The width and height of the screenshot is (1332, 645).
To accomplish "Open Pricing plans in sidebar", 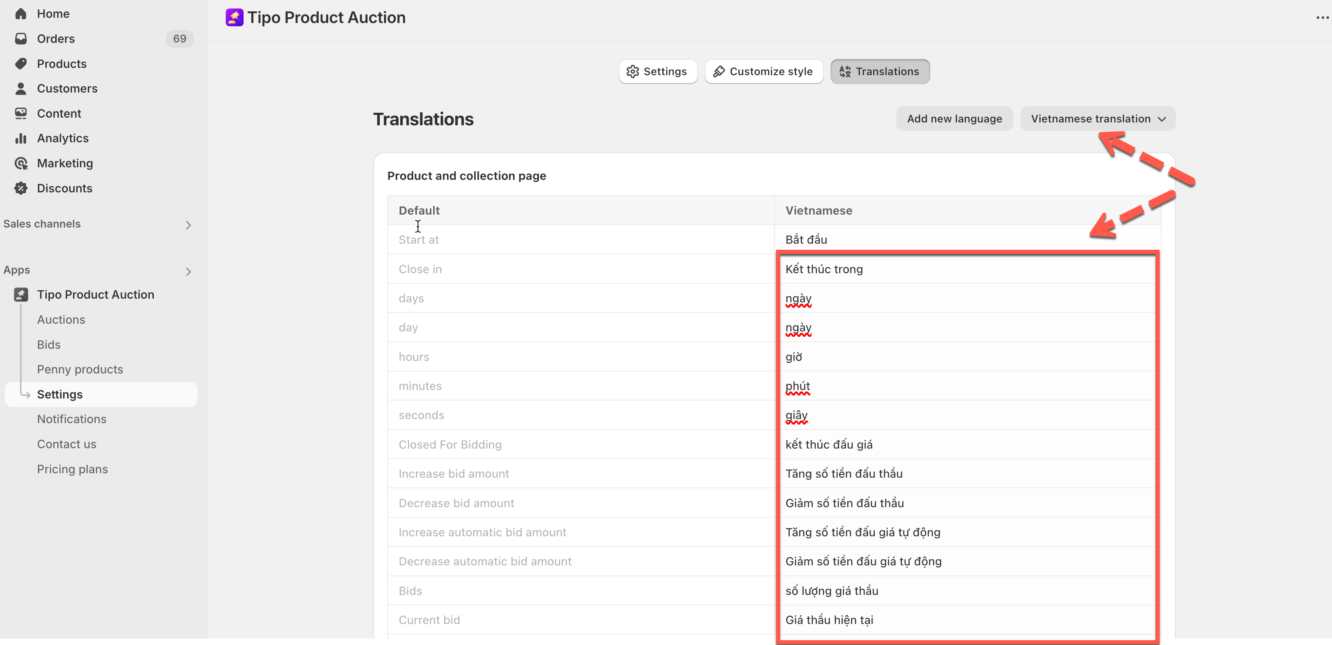I will [x=72, y=469].
